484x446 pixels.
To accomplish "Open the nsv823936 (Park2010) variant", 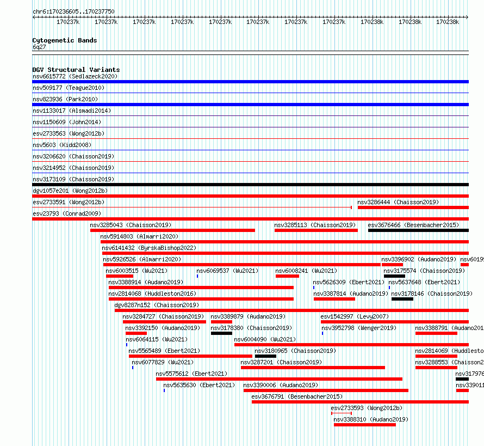I will pyautogui.click(x=65, y=99).
